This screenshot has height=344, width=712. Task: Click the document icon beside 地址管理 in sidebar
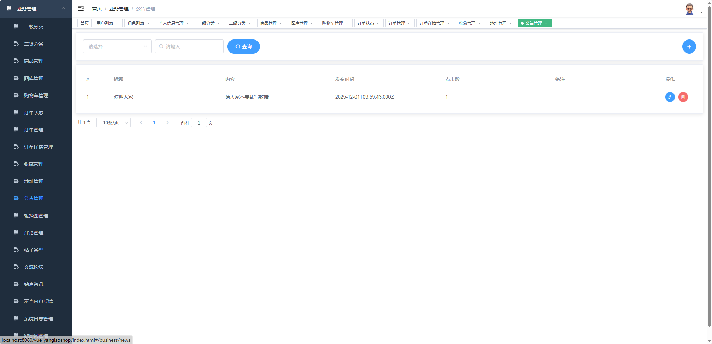coord(16,181)
